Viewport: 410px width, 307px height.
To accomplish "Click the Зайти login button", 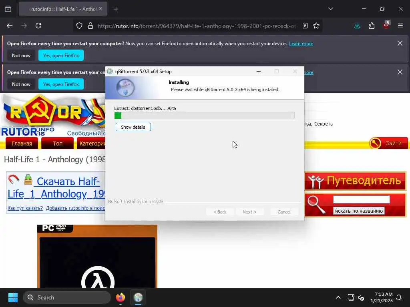I will coord(388,143).
